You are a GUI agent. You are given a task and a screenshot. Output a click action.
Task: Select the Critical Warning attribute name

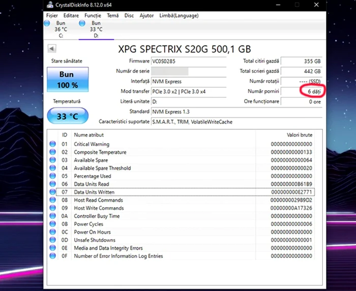pyautogui.click(x=92, y=144)
